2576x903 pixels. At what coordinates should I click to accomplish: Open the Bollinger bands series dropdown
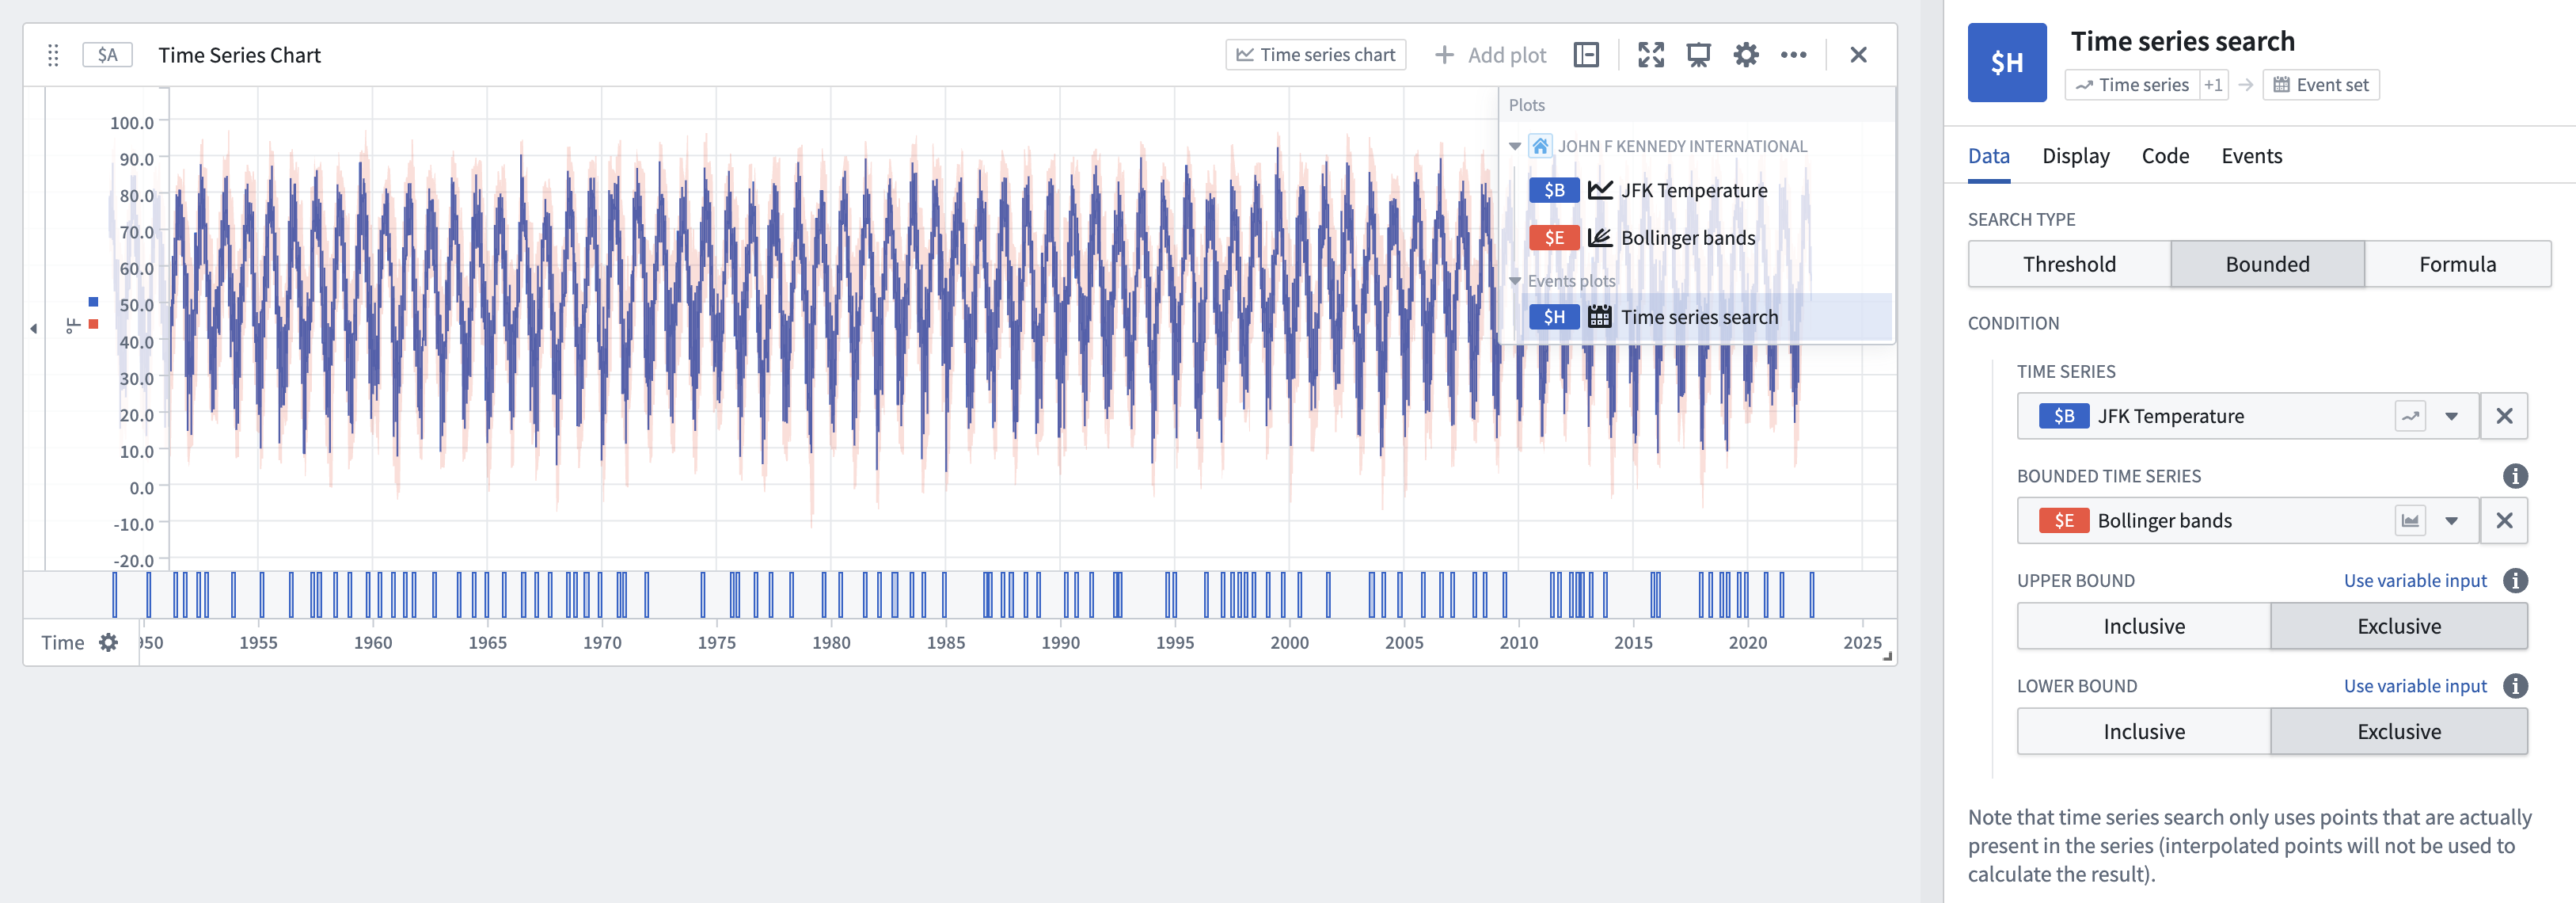2451,520
